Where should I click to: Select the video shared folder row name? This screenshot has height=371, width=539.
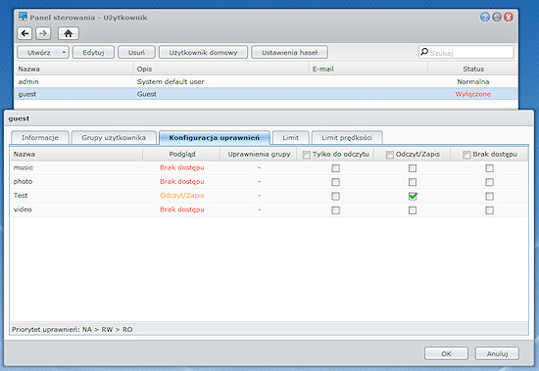point(23,209)
